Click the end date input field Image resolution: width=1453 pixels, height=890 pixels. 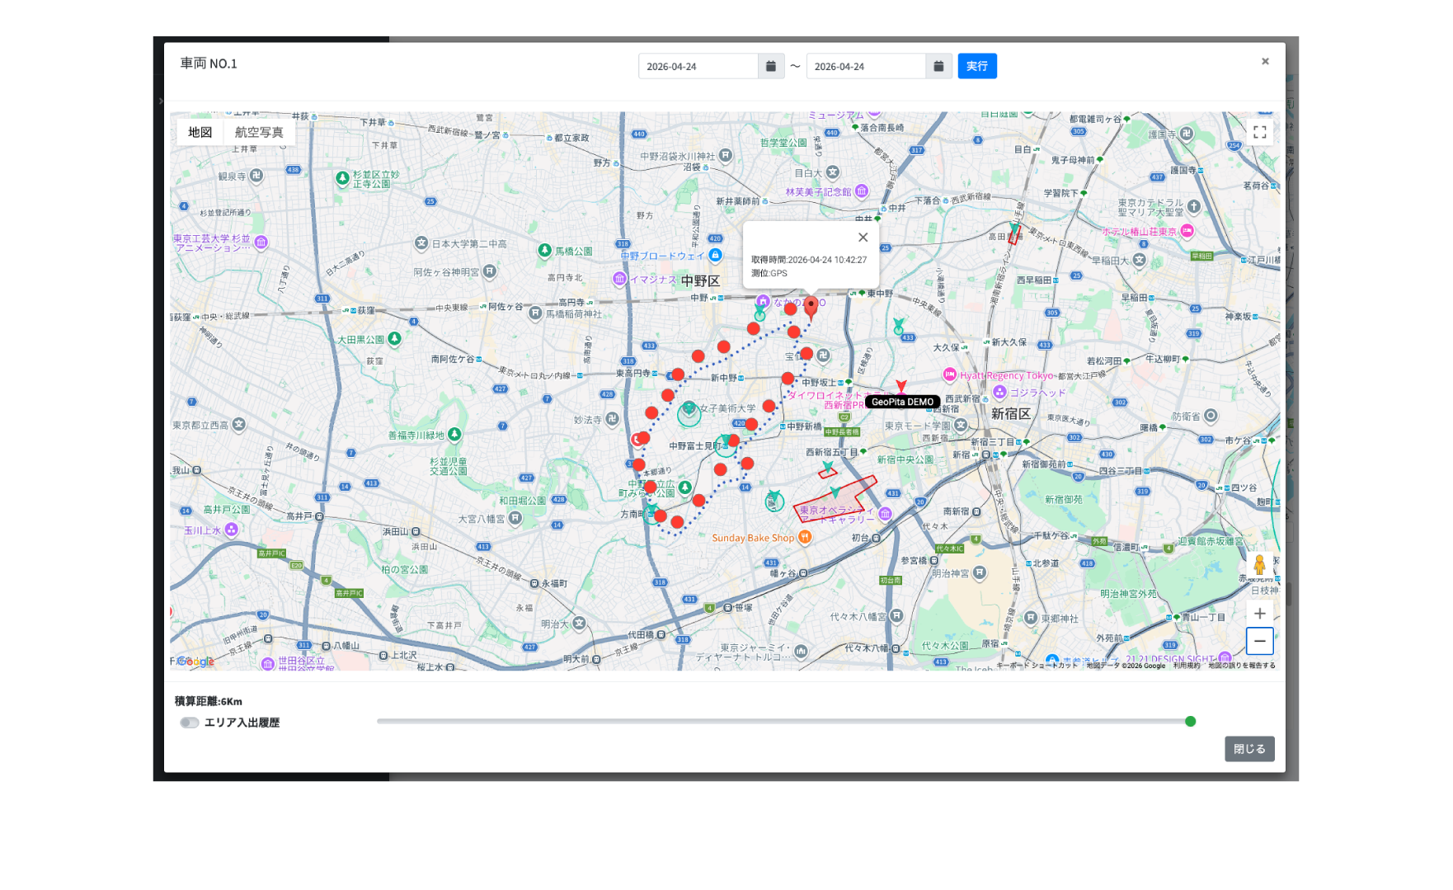tap(865, 67)
